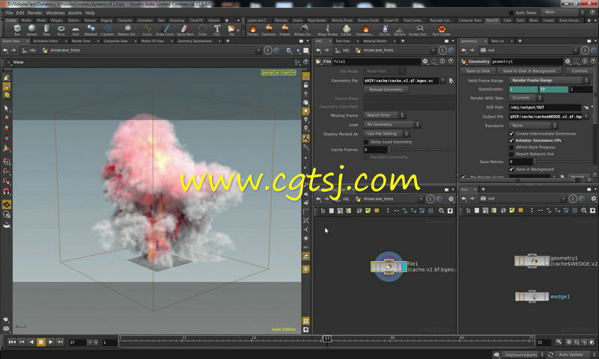
Task: Click the Controls button
Action: click(580, 71)
